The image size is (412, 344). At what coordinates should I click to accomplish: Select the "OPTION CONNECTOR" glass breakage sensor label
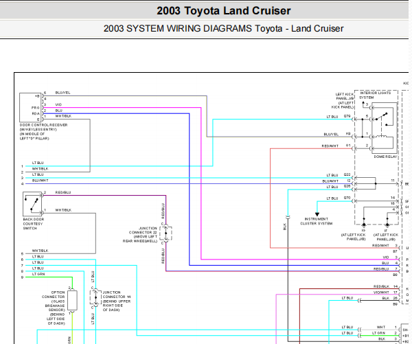(x=54, y=308)
